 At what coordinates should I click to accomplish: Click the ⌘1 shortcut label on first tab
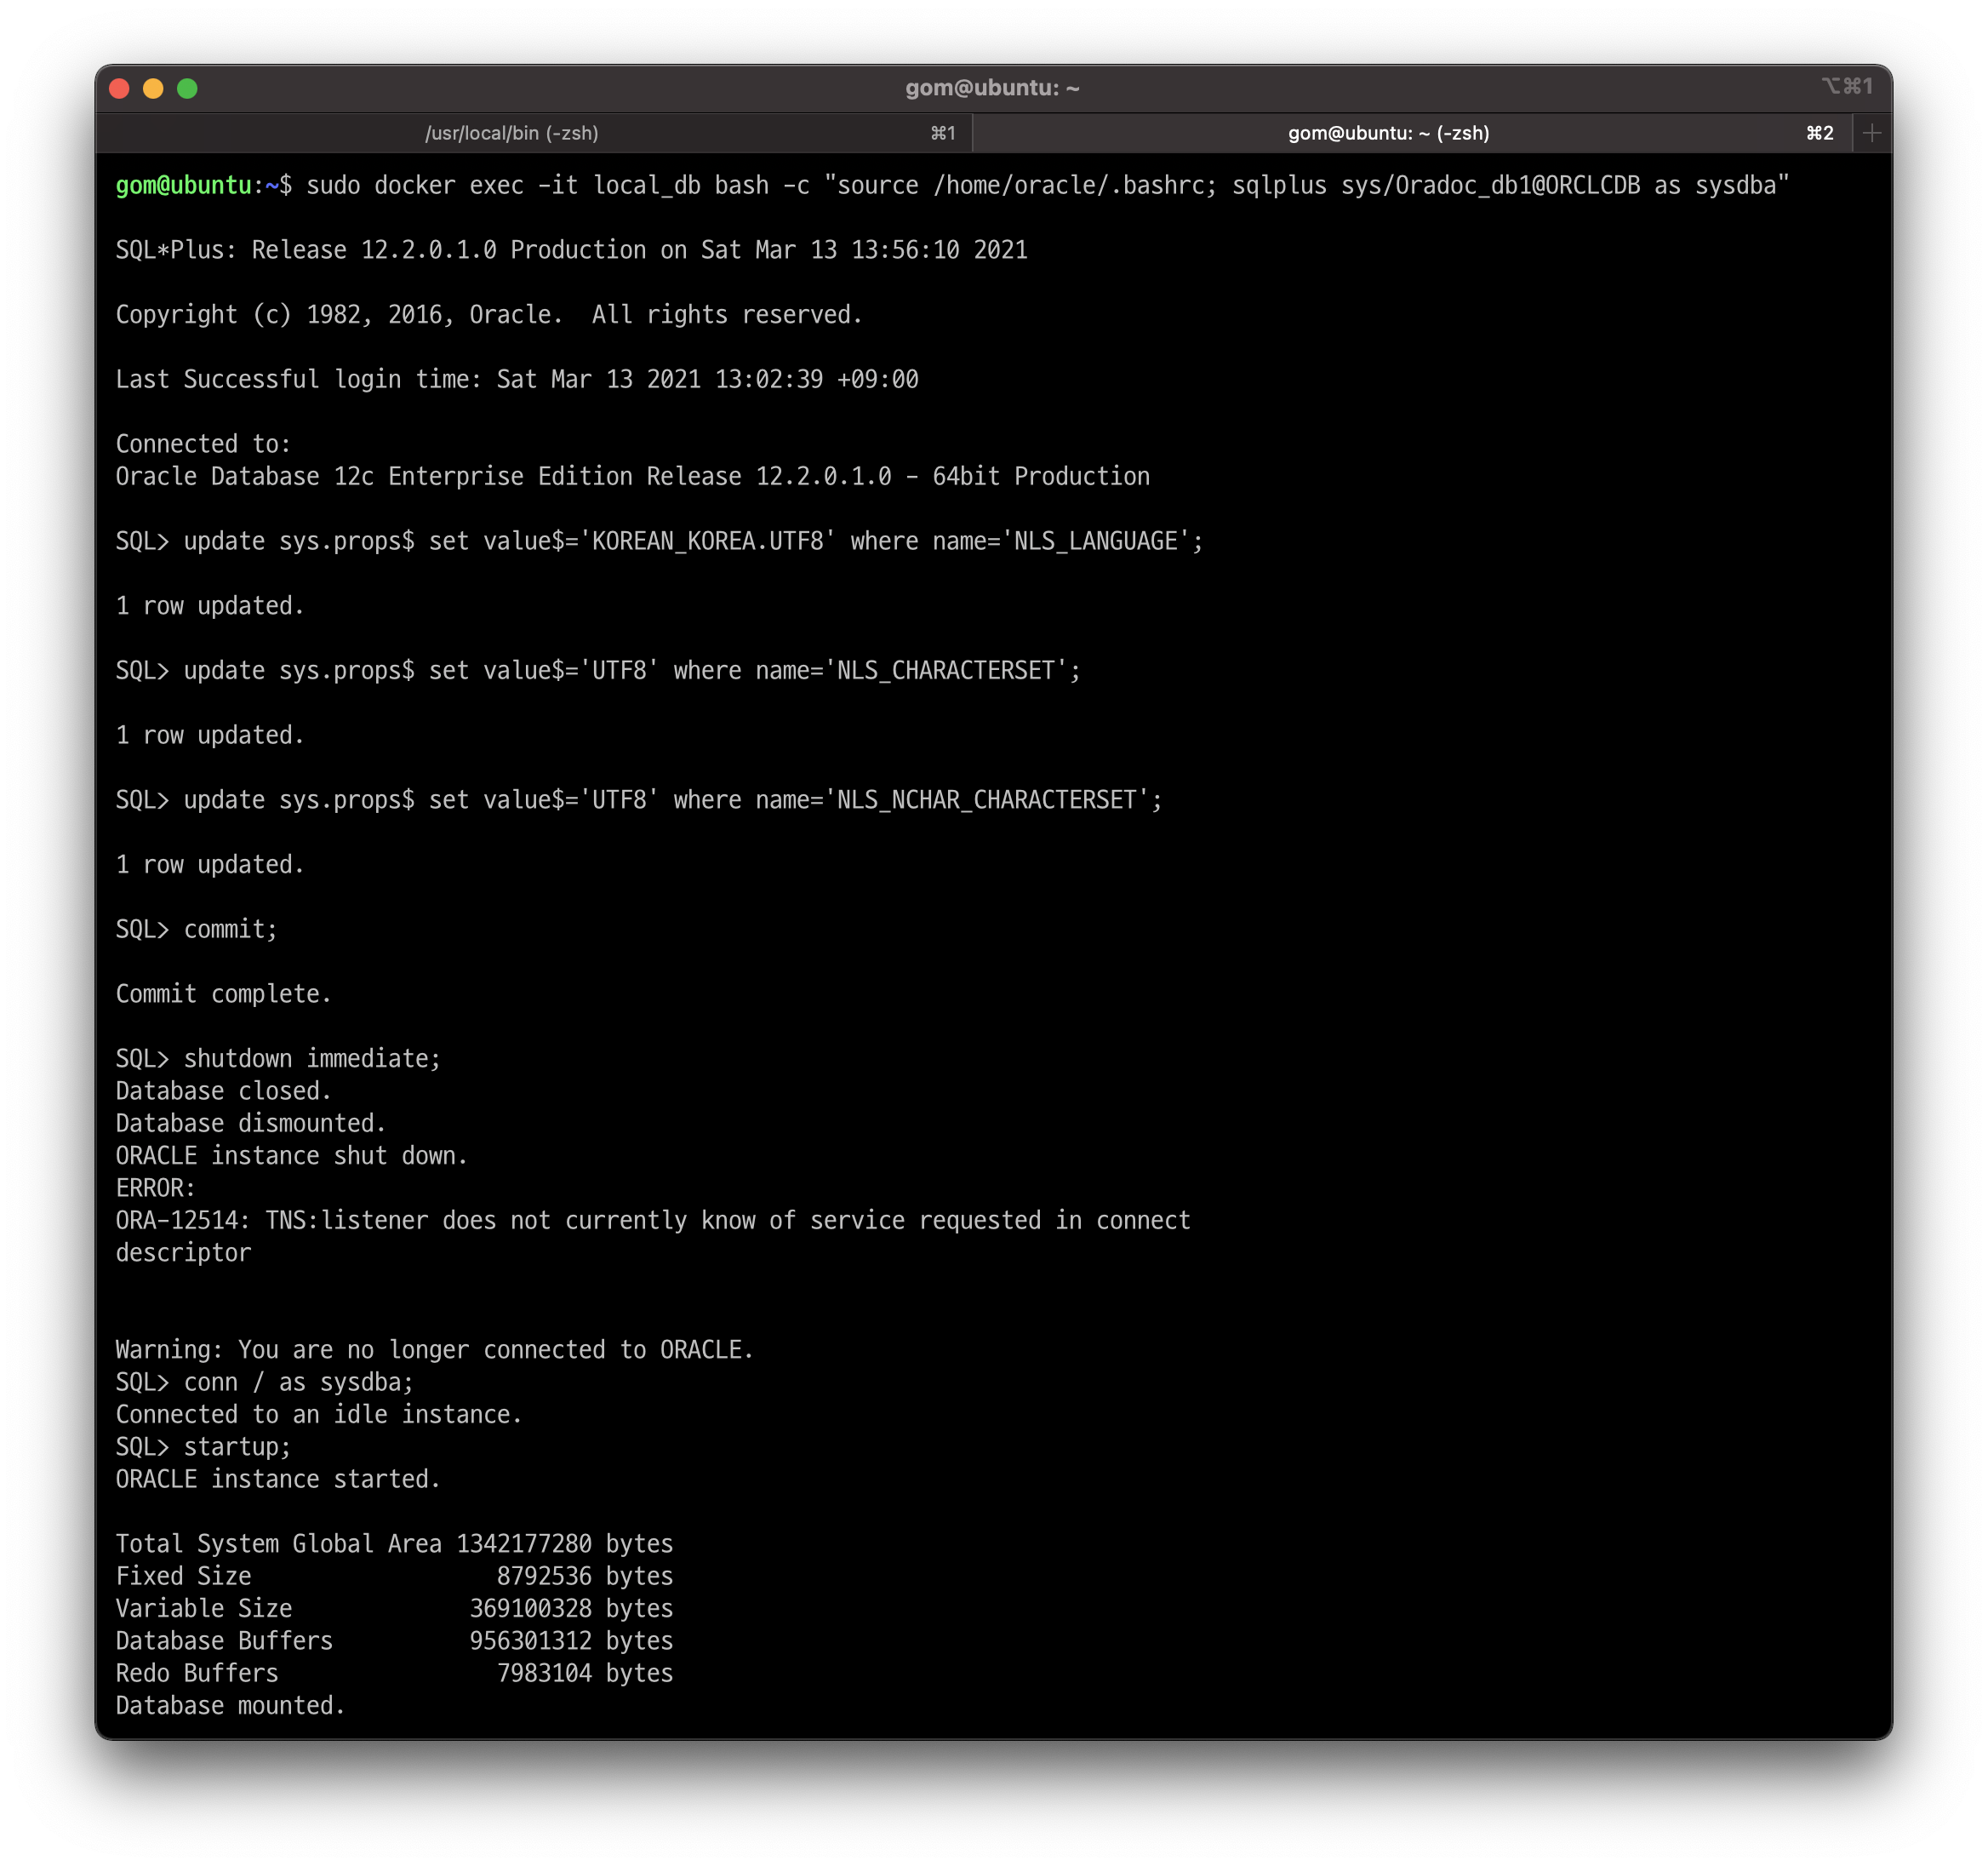click(942, 133)
